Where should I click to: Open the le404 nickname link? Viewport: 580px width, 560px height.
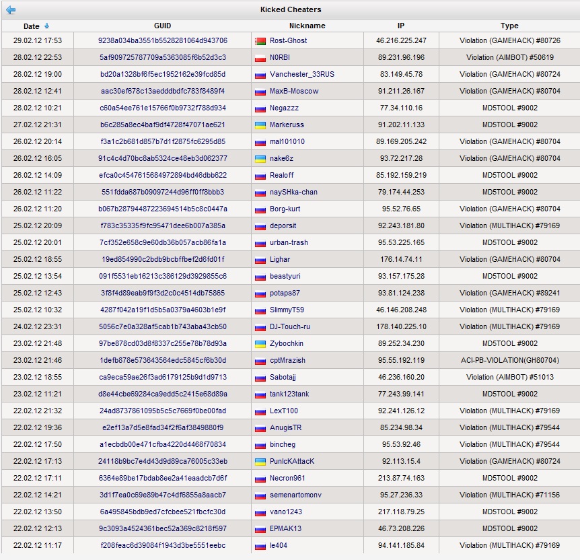pyautogui.click(x=278, y=545)
